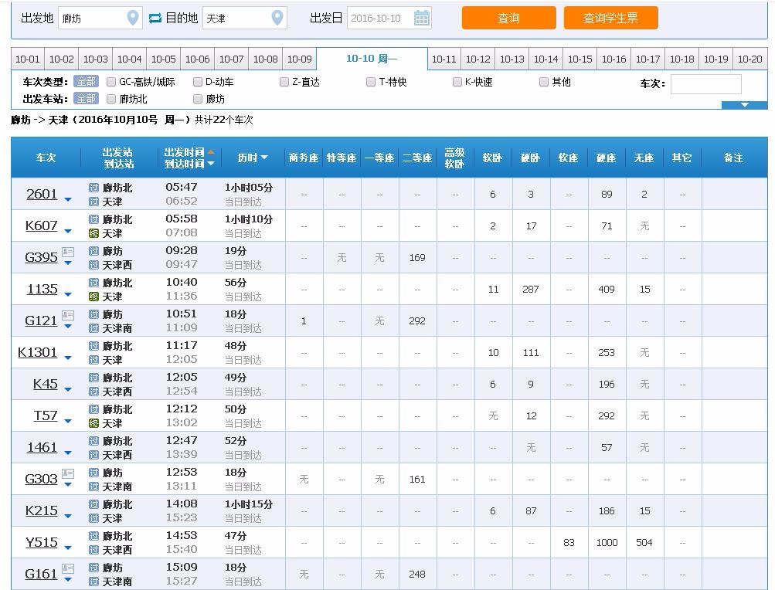The image size is (775, 590).
Task: Check the T-特快 train type filter
Action: click(371, 82)
